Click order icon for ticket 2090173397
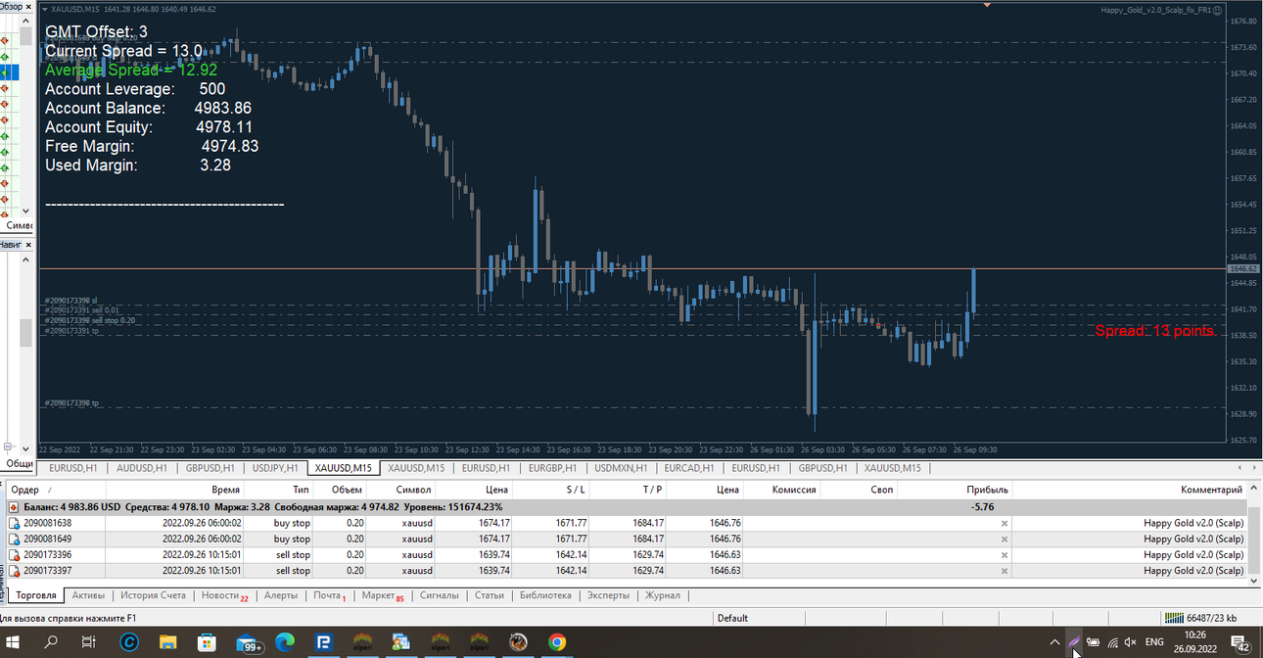The image size is (1263, 658). pyautogui.click(x=14, y=570)
